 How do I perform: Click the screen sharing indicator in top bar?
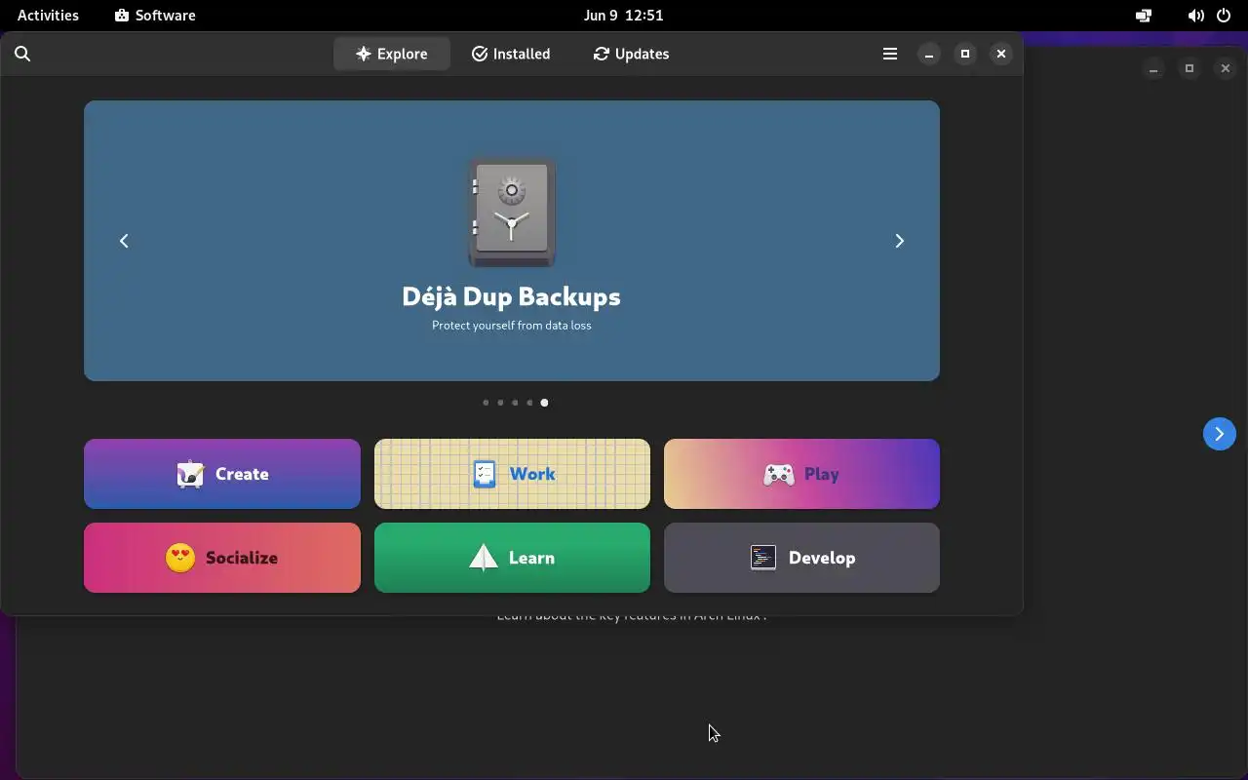1144,16
